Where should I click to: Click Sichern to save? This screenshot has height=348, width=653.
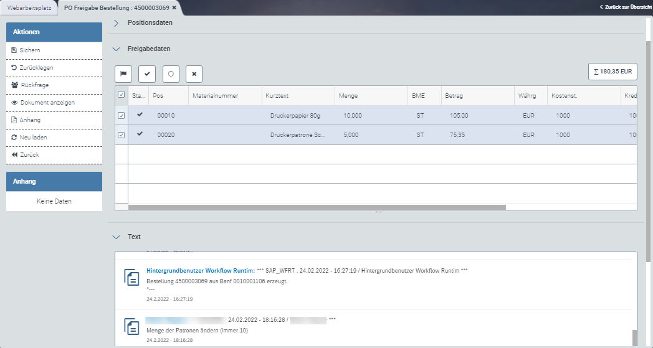(x=30, y=50)
